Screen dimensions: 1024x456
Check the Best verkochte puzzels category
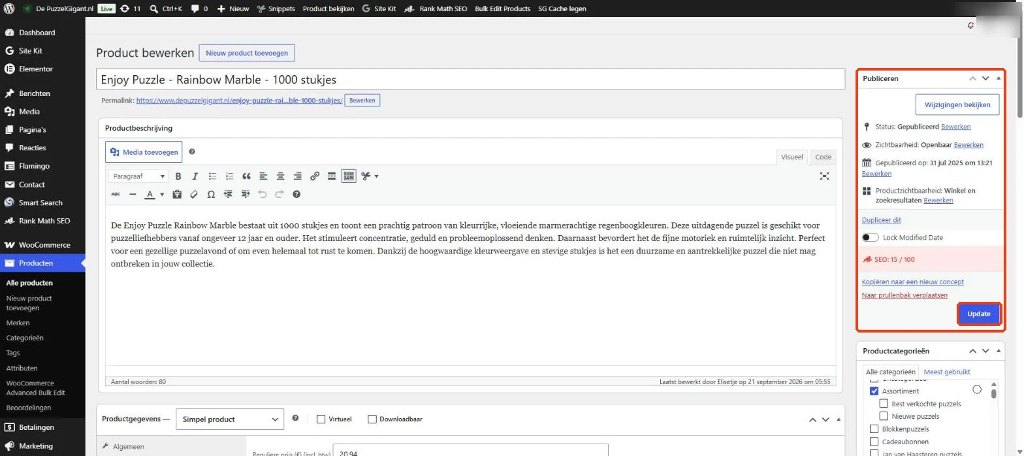pyautogui.click(x=884, y=404)
